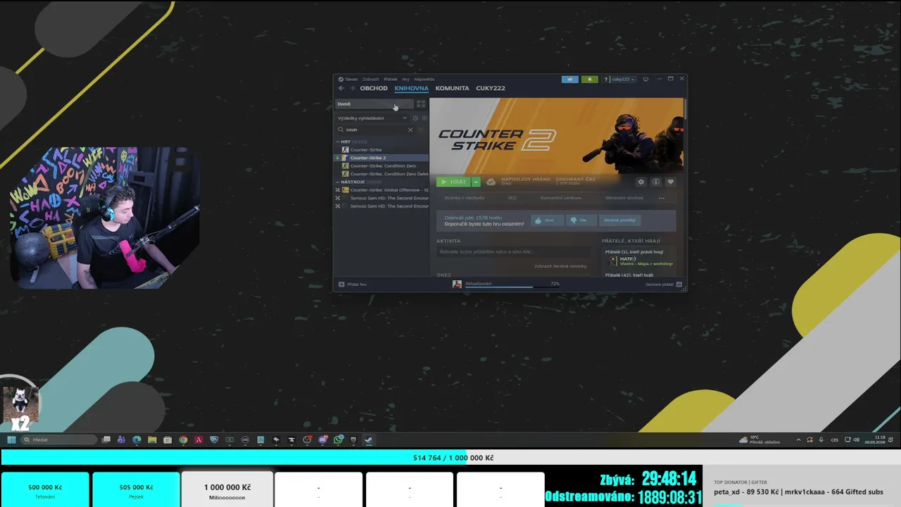Image resolution: width=901 pixels, height=507 pixels.
Task: Open game info icon next to gear
Action: (655, 182)
